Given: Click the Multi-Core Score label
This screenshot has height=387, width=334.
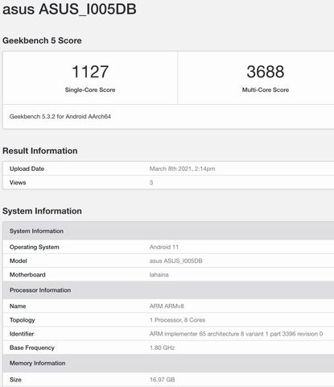Looking at the screenshot, I should [266, 89].
